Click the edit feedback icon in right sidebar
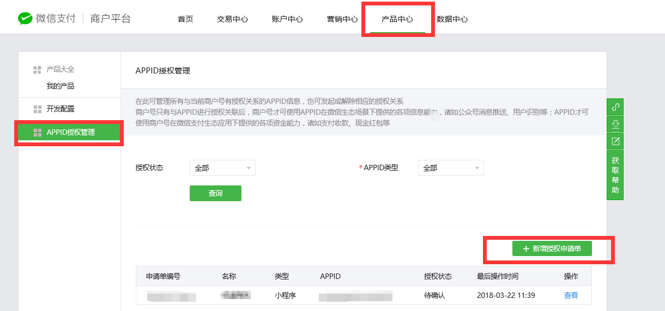This screenshot has height=311, width=665. 615,141
